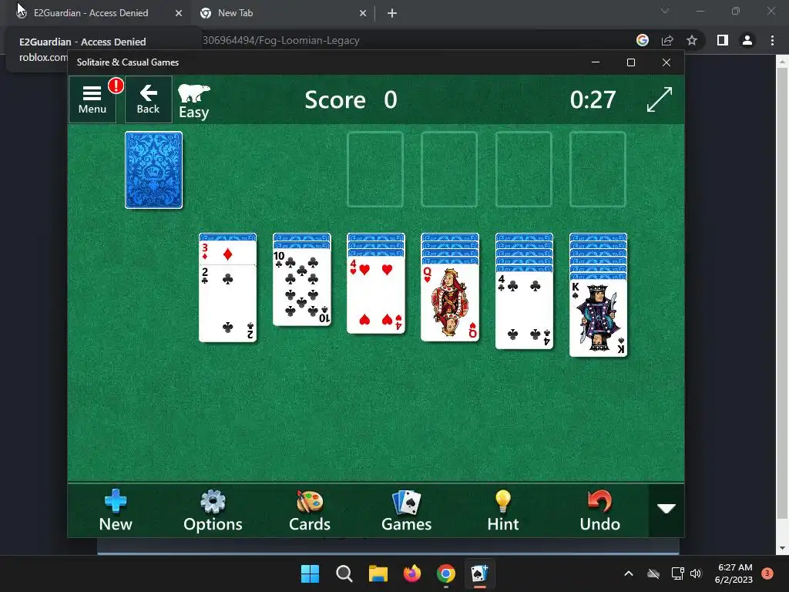Screen dimensions: 789x592
Task: Open Chrome tab search chevron
Action: tap(665, 11)
